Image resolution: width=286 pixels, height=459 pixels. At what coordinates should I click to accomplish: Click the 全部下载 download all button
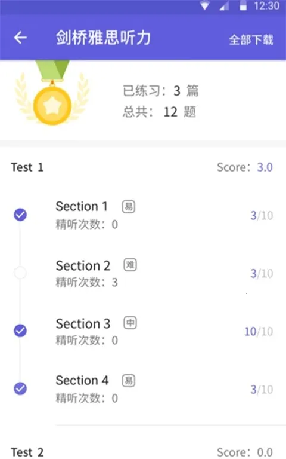point(251,40)
